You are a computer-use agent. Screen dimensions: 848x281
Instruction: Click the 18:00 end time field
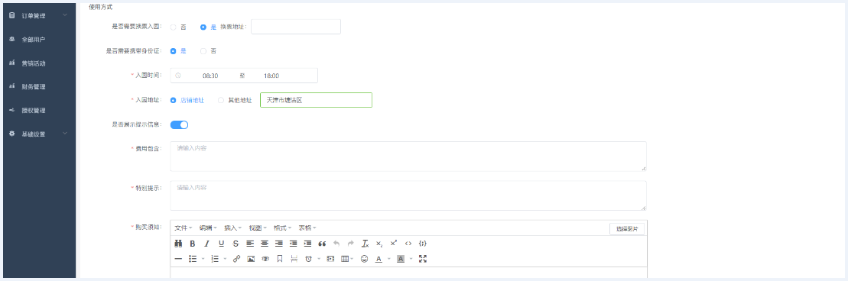[271, 76]
